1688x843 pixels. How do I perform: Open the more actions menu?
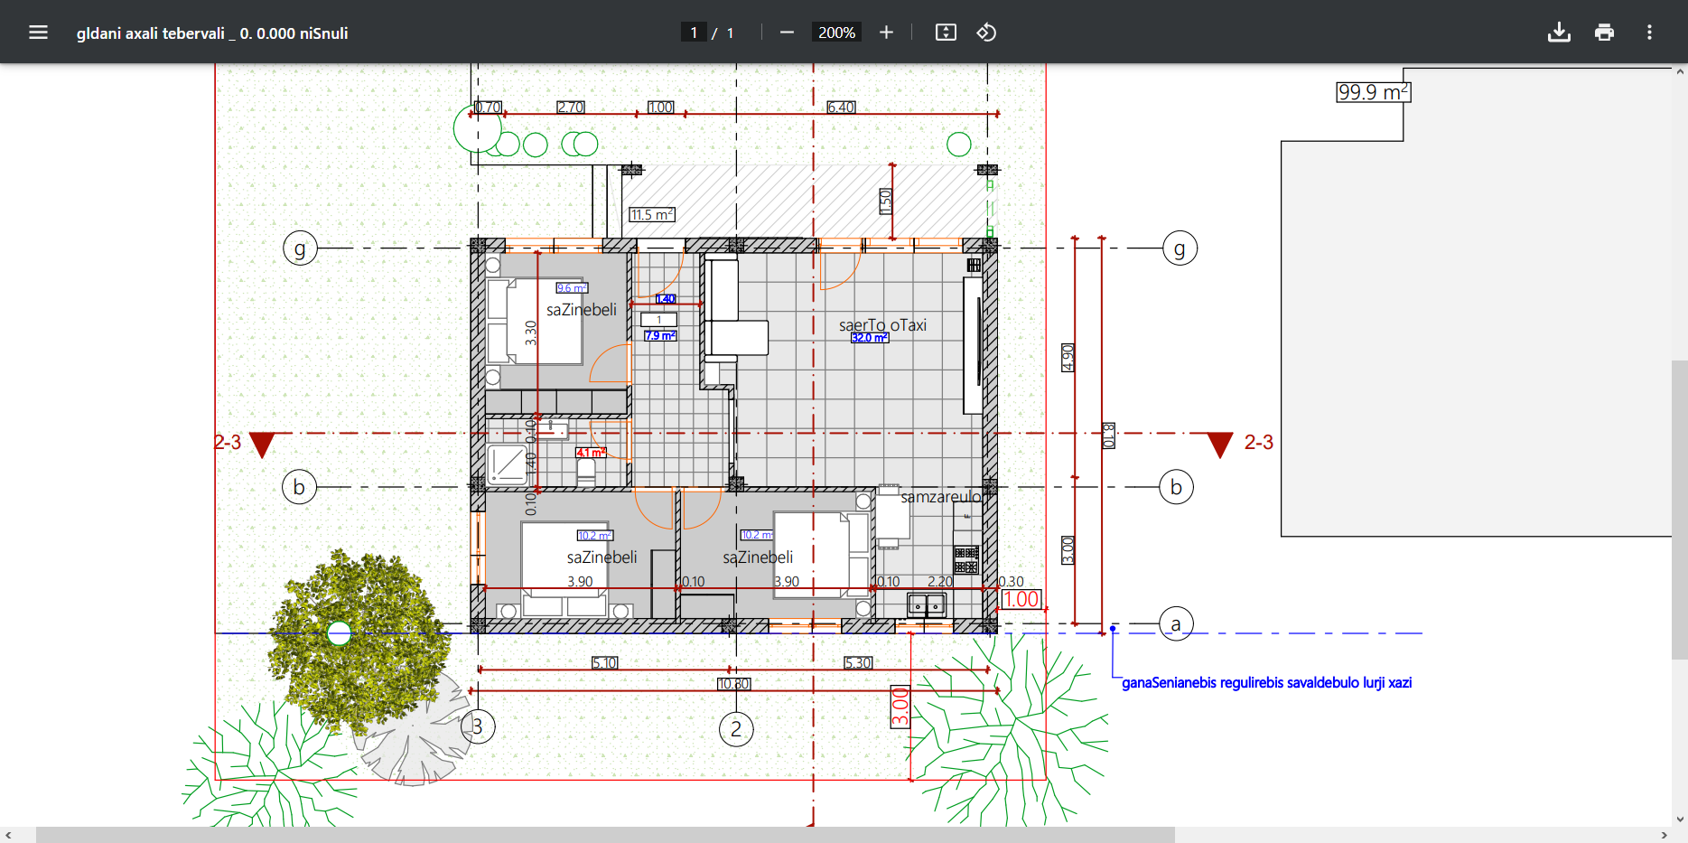coord(1649,33)
